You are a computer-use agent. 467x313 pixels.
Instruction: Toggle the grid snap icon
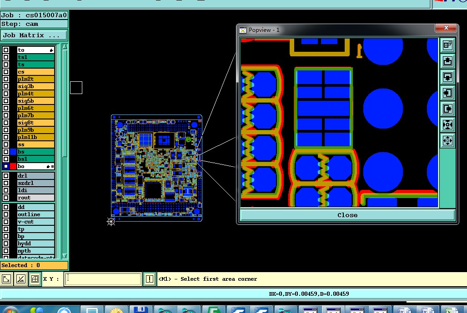(35, 279)
